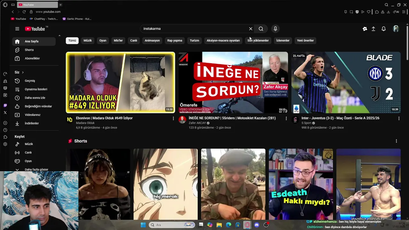Open the Esdeath Haklı mıydı short
This screenshot has height=230, width=409.
pyautogui.click(x=301, y=184)
